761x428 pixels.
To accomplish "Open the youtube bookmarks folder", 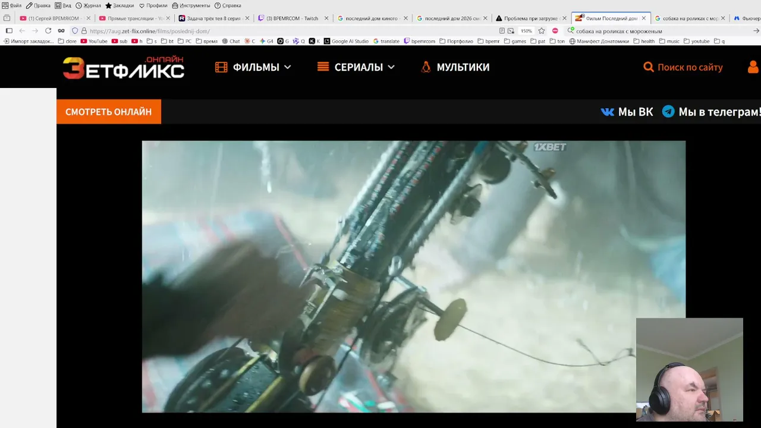I will coord(697,41).
